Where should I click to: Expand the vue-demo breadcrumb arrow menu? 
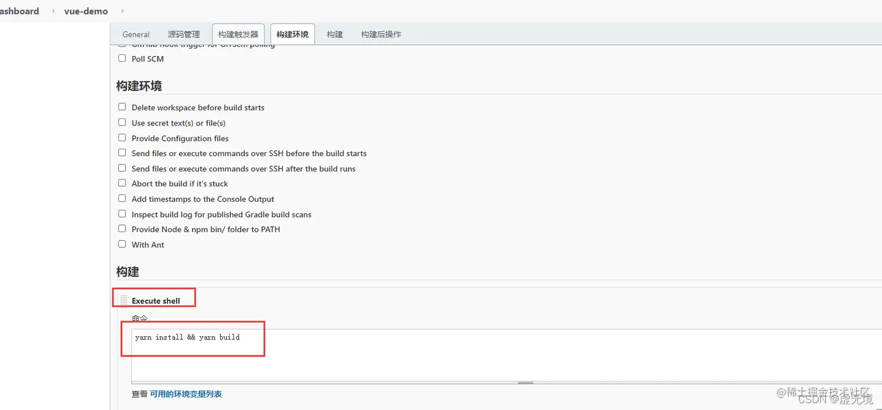123,11
